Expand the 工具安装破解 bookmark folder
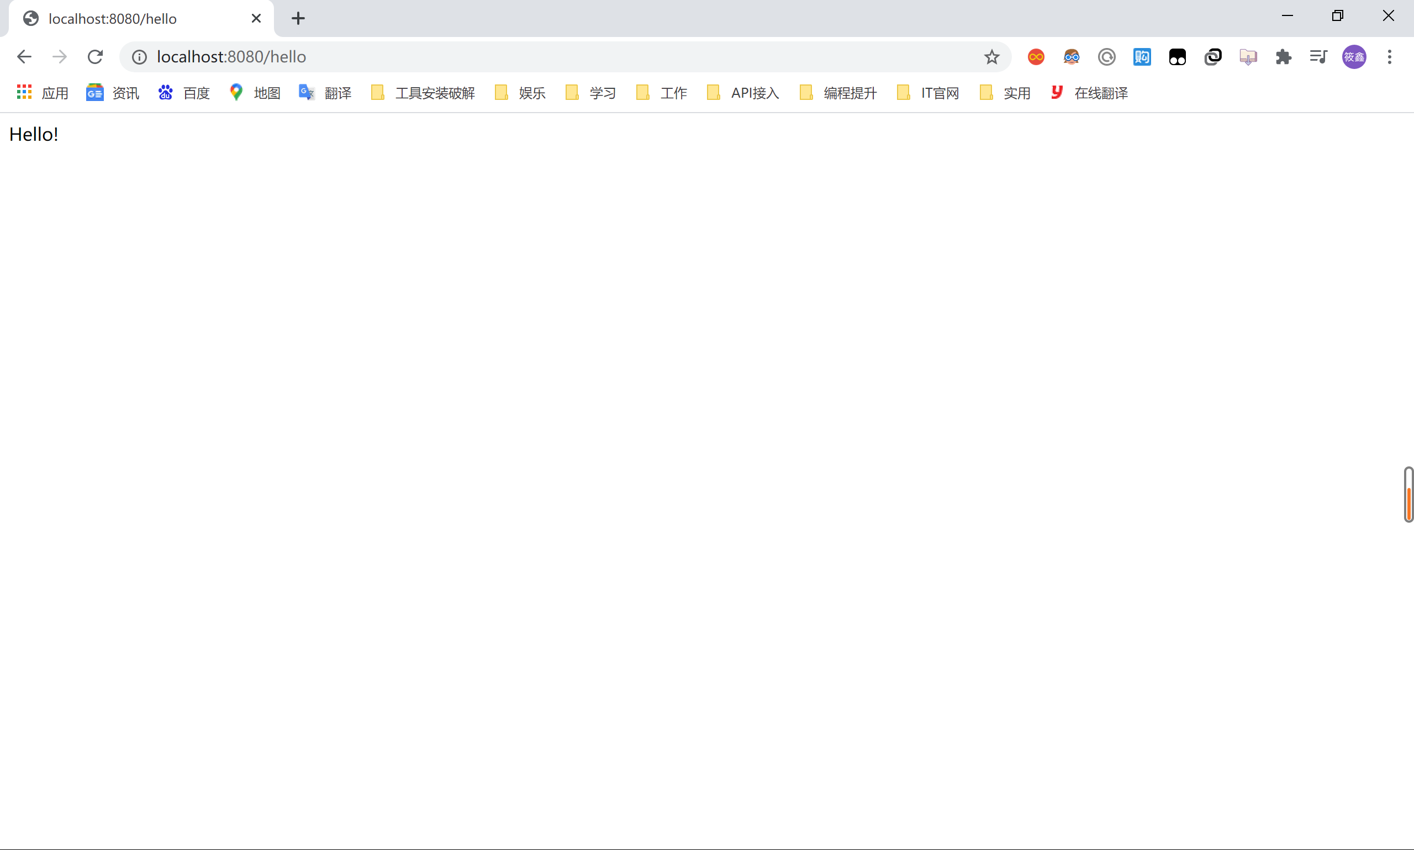The image size is (1414, 850). pyautogui.click(x=423, y=93)
